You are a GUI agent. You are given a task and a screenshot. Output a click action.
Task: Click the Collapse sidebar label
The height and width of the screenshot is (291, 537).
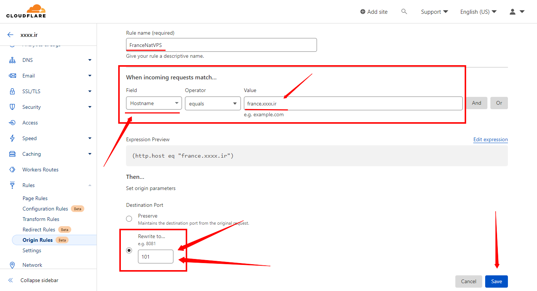pos(40,280)
